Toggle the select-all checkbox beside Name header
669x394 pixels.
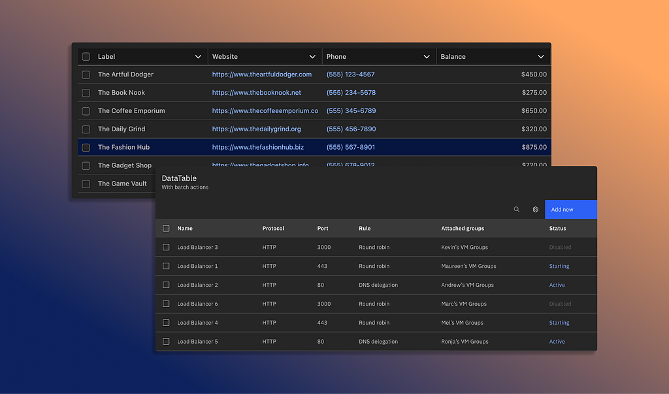coord(166,228)
